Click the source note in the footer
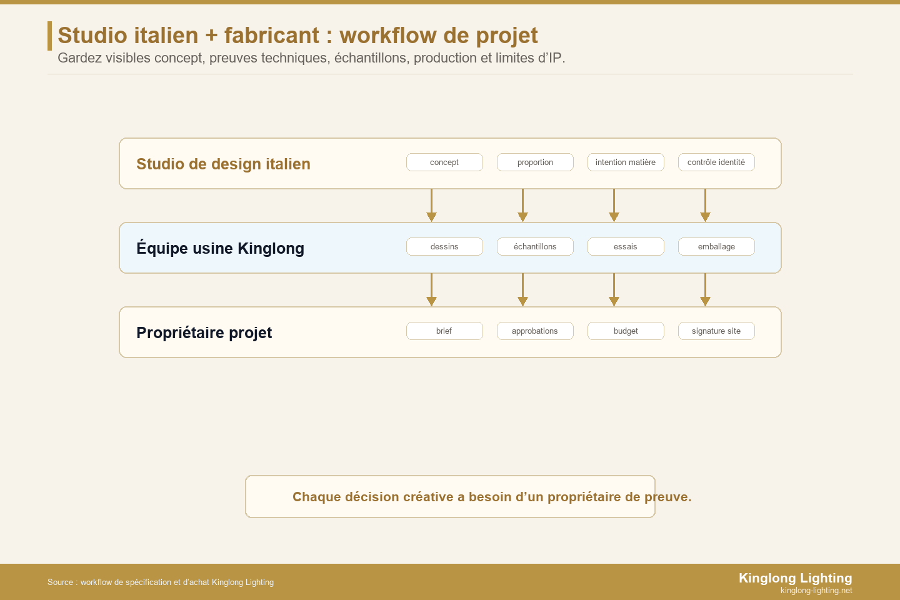Viewport: 900px width, 600px height. 161,582
